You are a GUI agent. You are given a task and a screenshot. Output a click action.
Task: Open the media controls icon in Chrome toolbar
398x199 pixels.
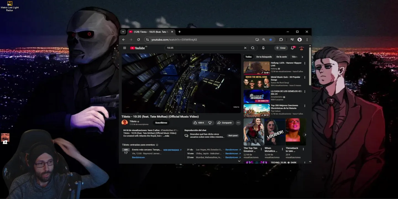(x=292, y=40)
